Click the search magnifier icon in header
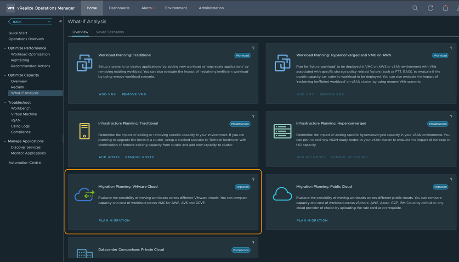459x262 pixels. [415, 8]
